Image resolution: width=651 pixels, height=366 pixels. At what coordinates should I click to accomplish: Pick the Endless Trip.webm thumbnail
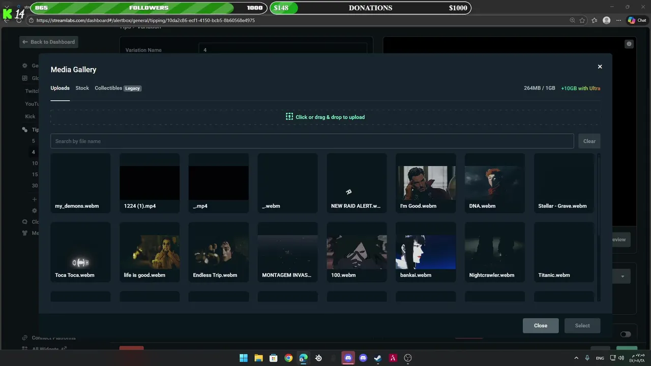pos(219,252)
